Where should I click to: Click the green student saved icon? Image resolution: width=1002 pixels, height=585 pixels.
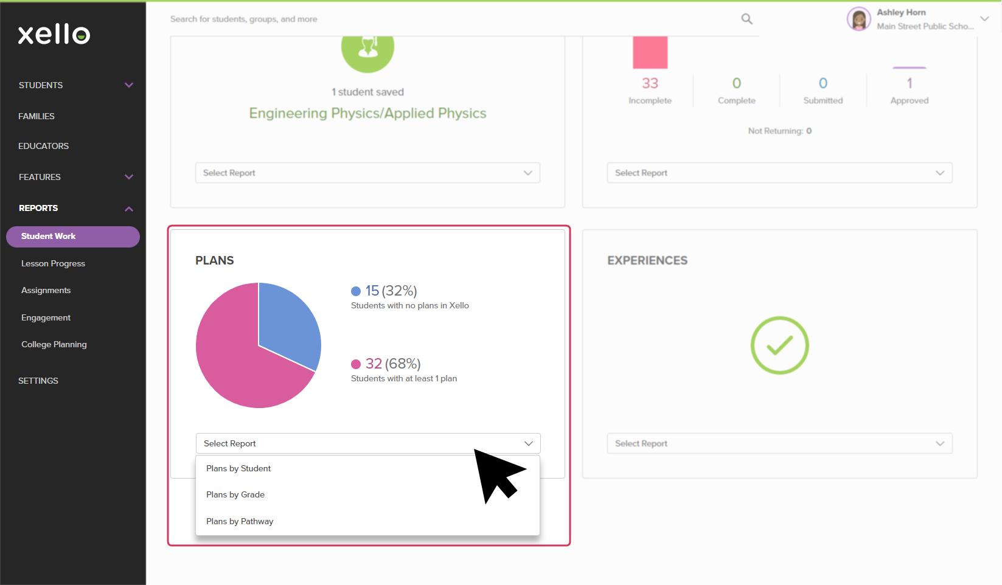(367, 50)
